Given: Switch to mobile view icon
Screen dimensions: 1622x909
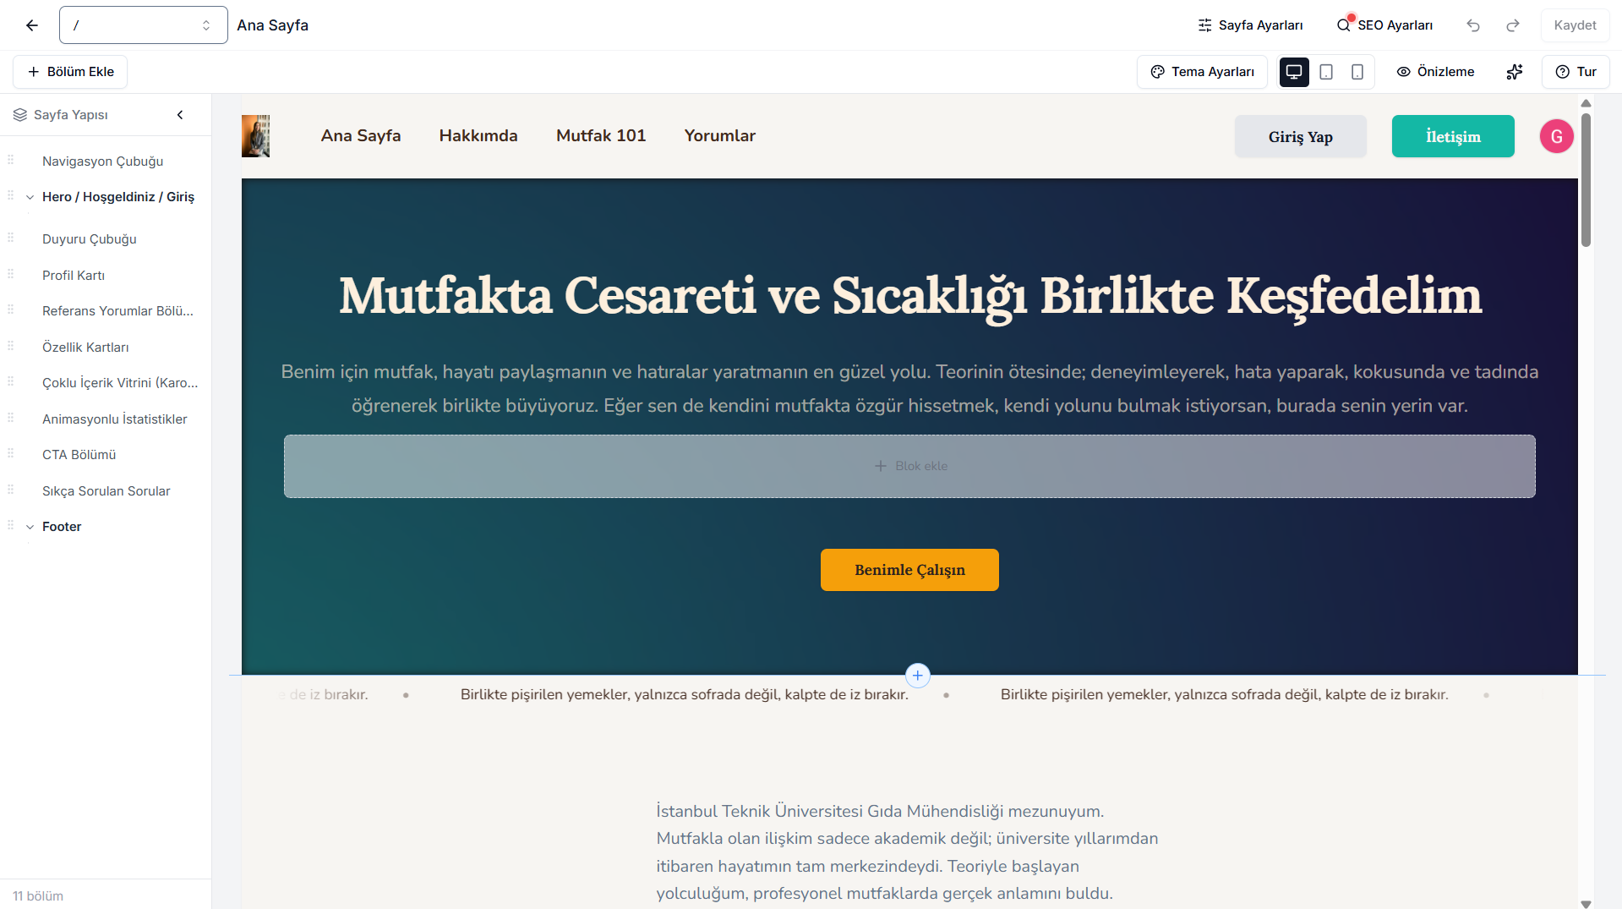Looking at the screenshot, I should click(1357, 72).
